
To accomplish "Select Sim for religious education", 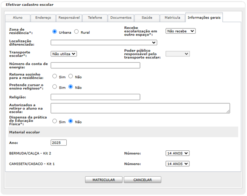I will click(x=54, y=87).
